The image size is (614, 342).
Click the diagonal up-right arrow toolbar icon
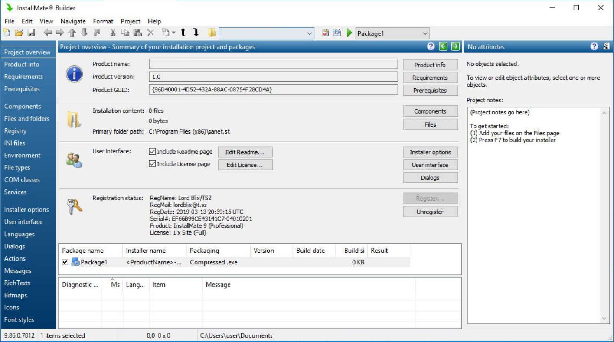coord(97,33)
